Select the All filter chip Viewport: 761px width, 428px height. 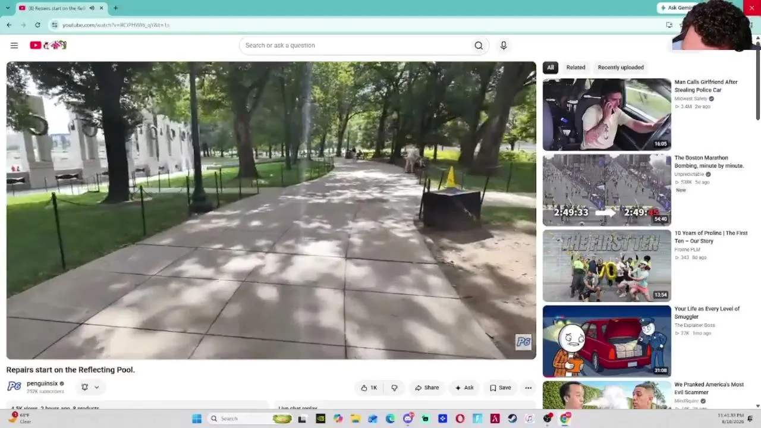551,67
